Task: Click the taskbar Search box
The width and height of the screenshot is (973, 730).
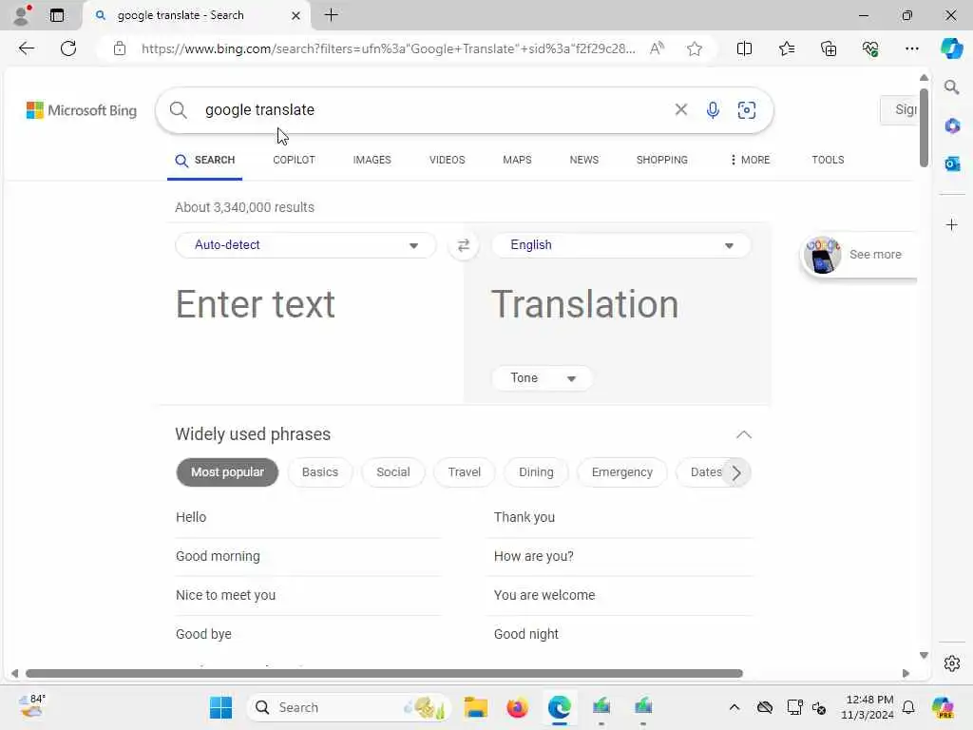Action: point(350,707)
